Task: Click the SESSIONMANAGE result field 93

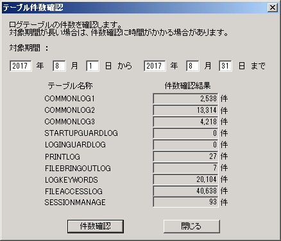Action: tap(185, 202)
